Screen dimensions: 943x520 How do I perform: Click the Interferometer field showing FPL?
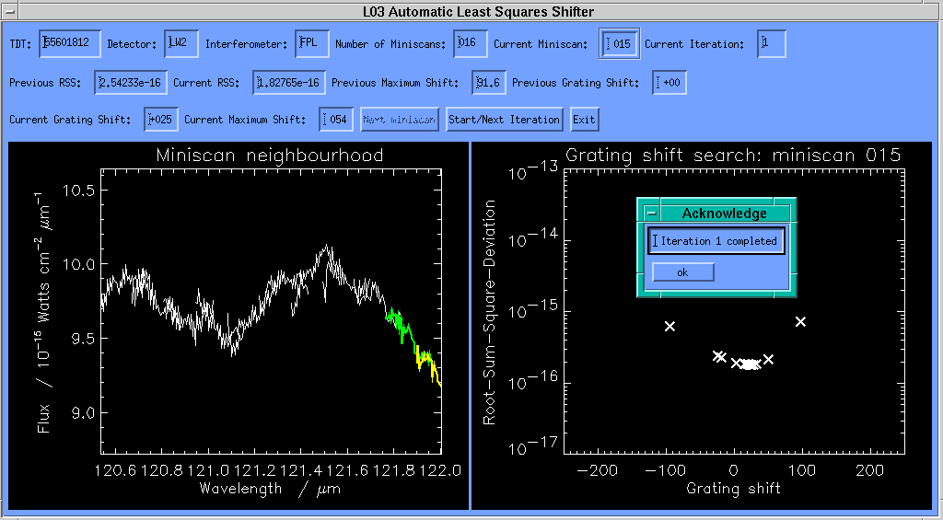[311, 44]
